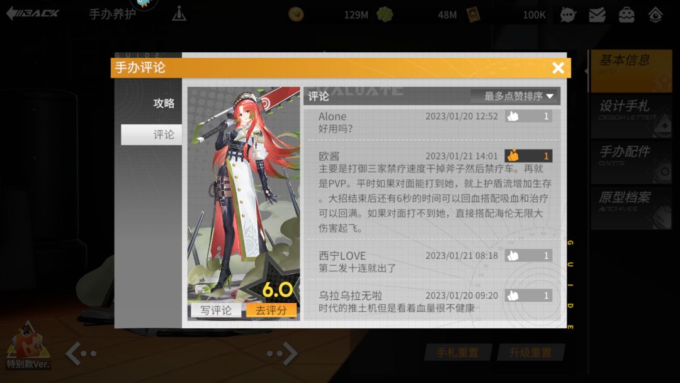Go to next figure with right arrow
The width and height of the screenshot is (680, 383).
coord(282,353)
